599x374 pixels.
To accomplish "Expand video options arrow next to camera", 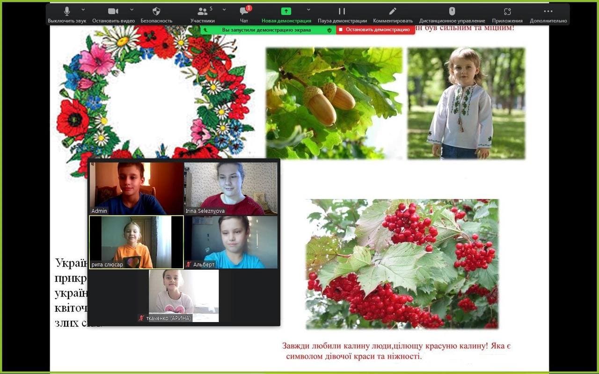I will [x=131, y=9].
